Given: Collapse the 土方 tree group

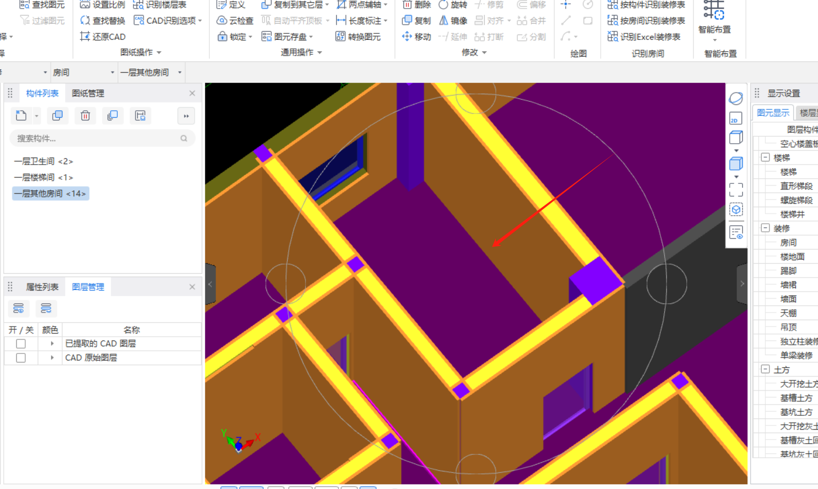Looking at the screenshot, I should [765, 369].
